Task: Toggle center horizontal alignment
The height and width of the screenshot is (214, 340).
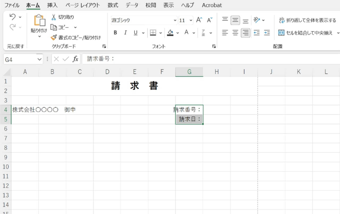Action: [235, 33]
